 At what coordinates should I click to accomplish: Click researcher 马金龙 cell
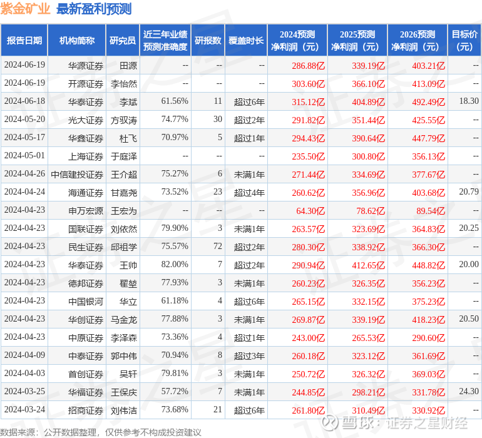point(124,319)
